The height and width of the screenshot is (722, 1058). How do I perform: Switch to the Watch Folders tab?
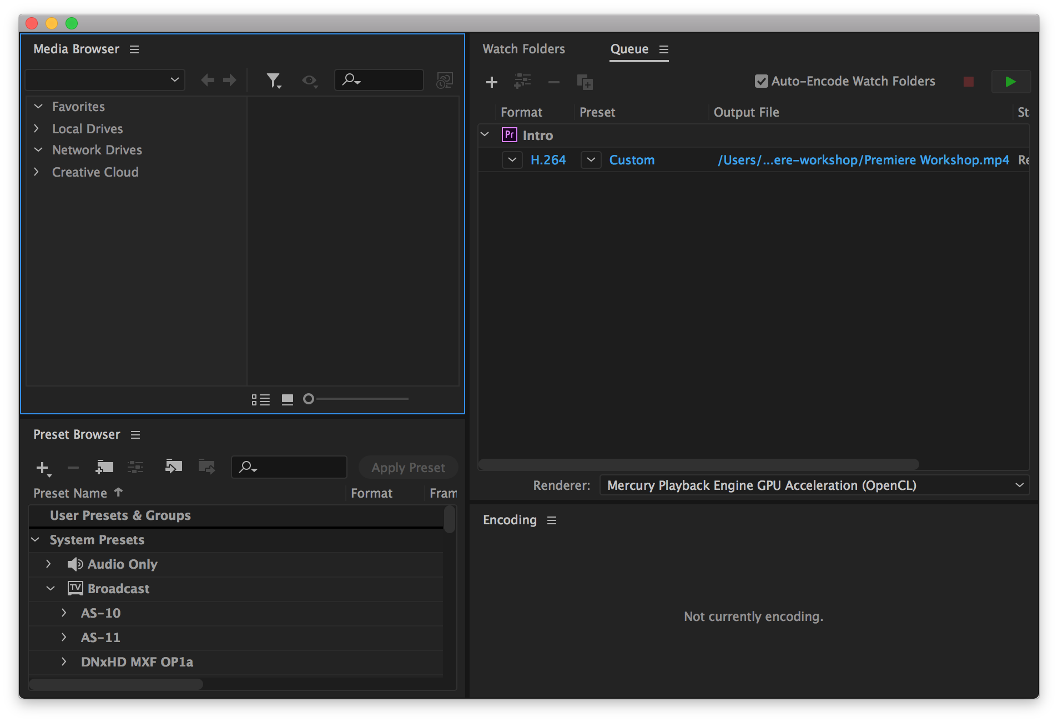(523, 49)
